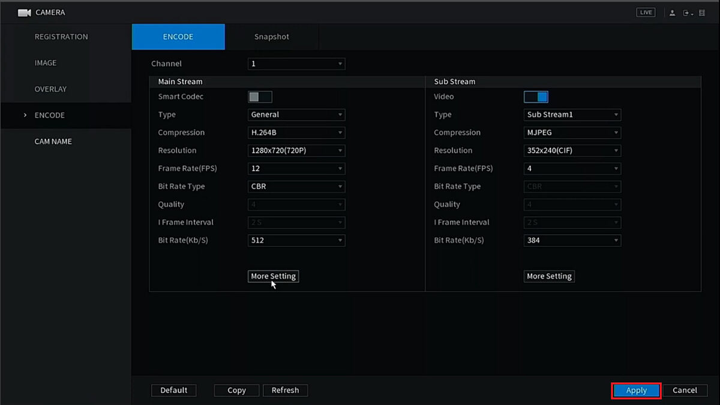Viewport: 720px width, 405px height.
Task: Disable the Sub Stream Video toggle
Action: tap(535, 96)
